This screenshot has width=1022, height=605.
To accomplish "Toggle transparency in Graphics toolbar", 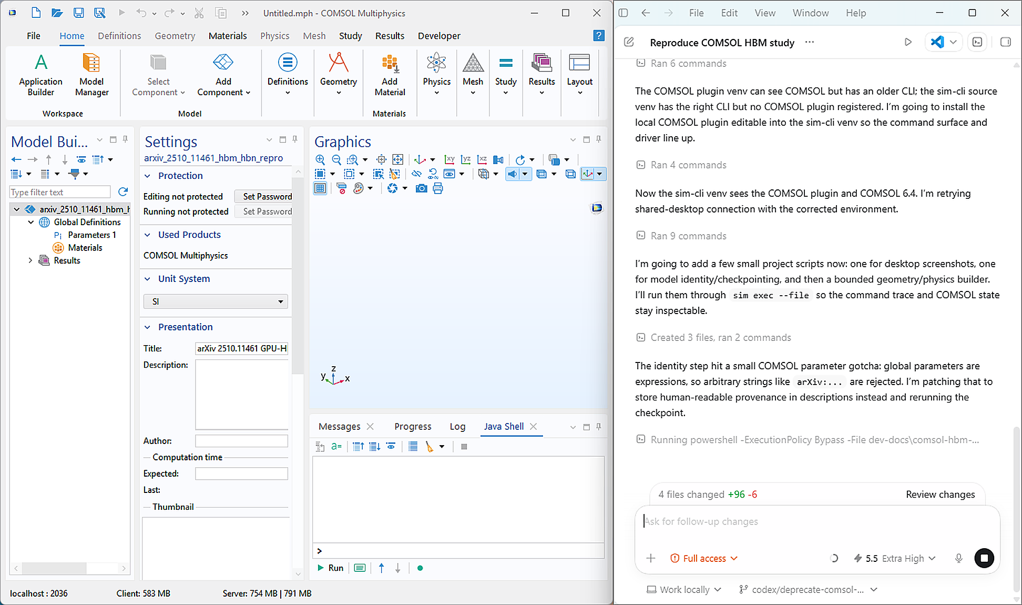I will [541, 174].
